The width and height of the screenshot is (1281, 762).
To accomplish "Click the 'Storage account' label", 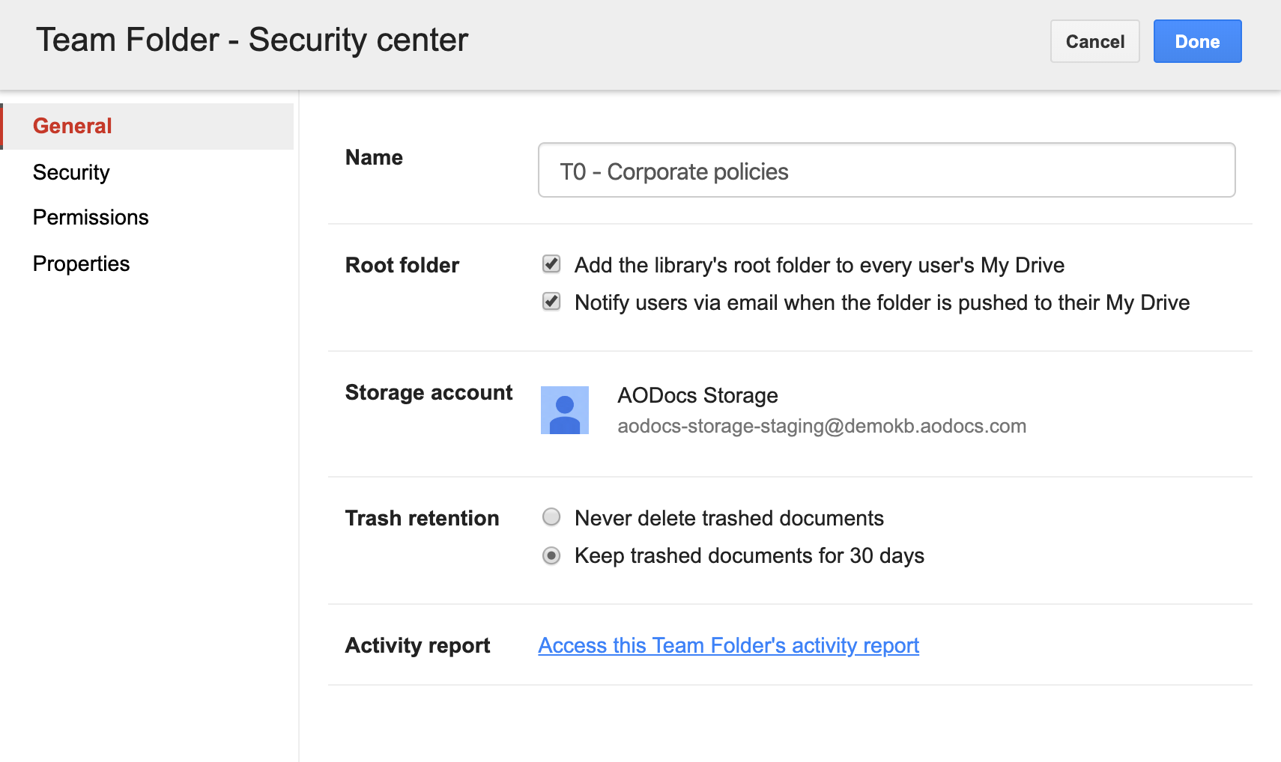I will (x=428, y=392).
